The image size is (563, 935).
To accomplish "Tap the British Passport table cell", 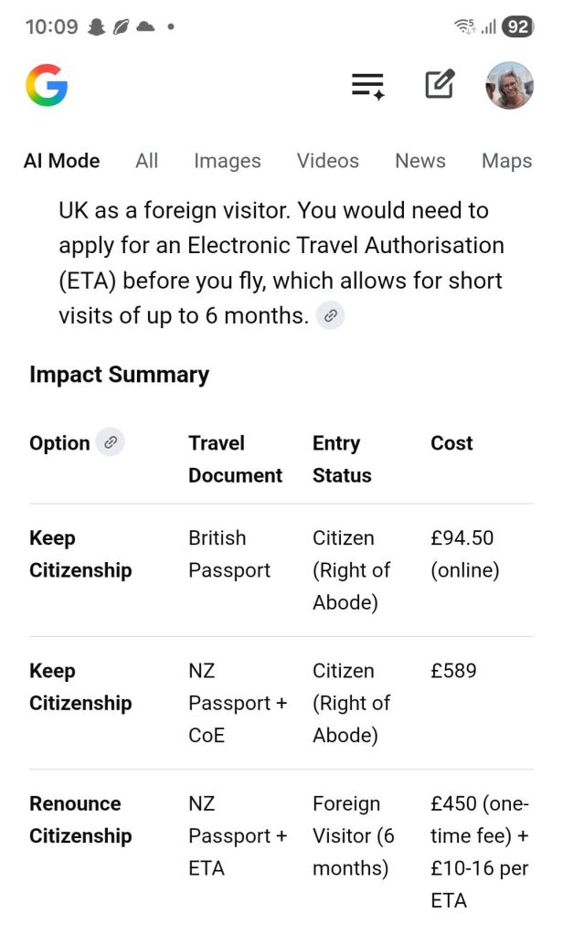I will point(229,554).
